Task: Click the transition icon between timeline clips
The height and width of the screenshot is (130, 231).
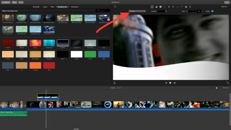Action: point(25,105)
